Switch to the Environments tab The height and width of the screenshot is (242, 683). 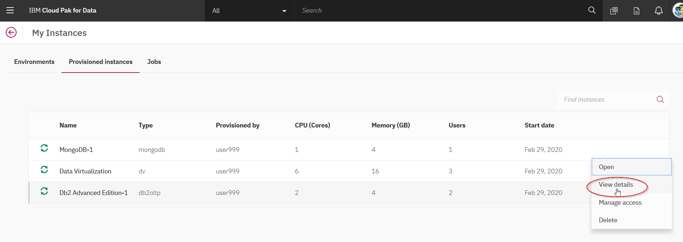(34, 62)
